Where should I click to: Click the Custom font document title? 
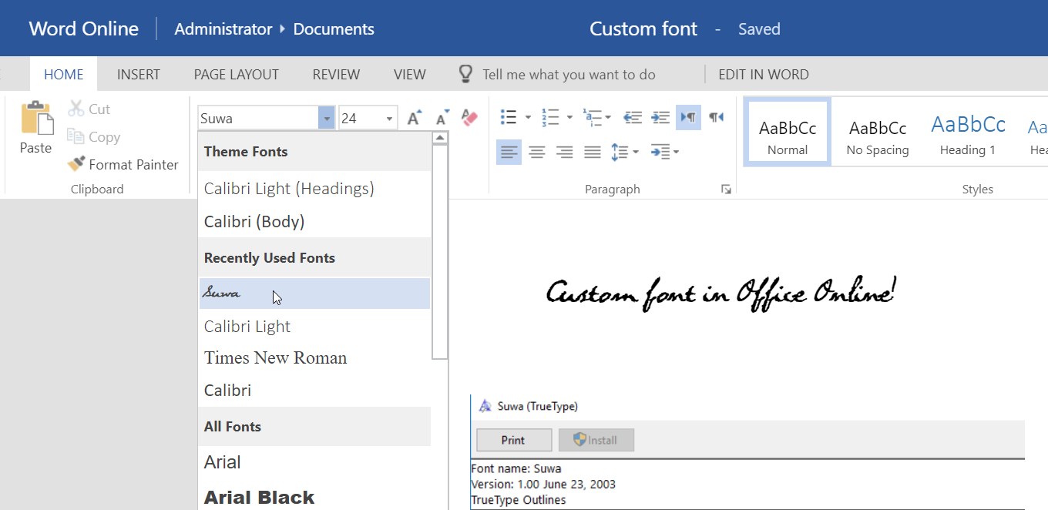(x=643, y=29)
